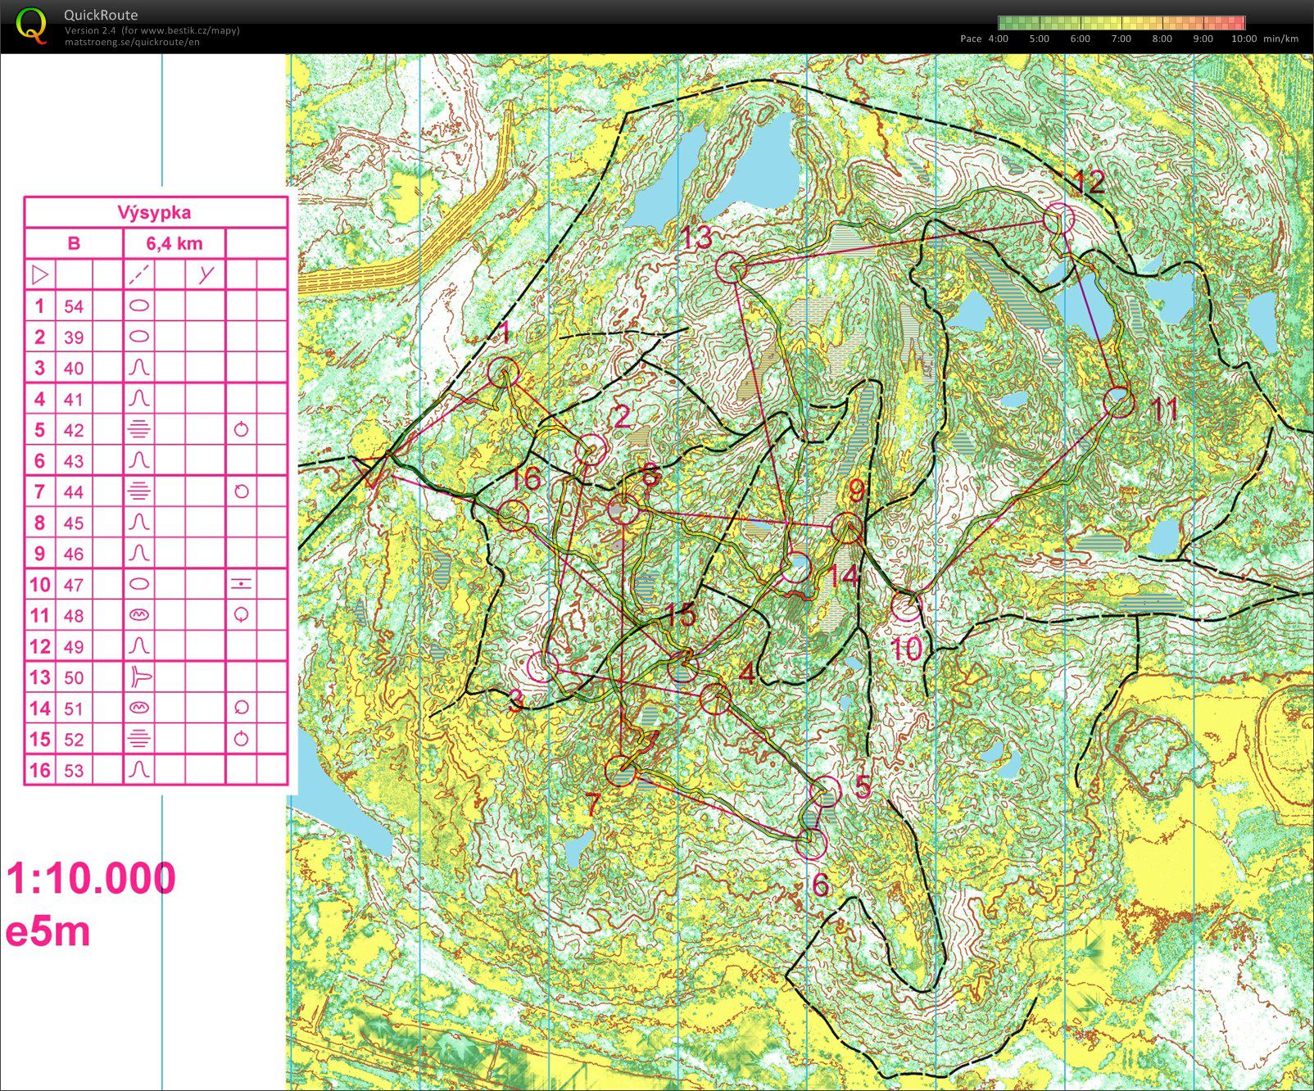This screenshot has height=1091, width=1314.
Task: Click the QuickRoute title text
Action: click(101, 15)
